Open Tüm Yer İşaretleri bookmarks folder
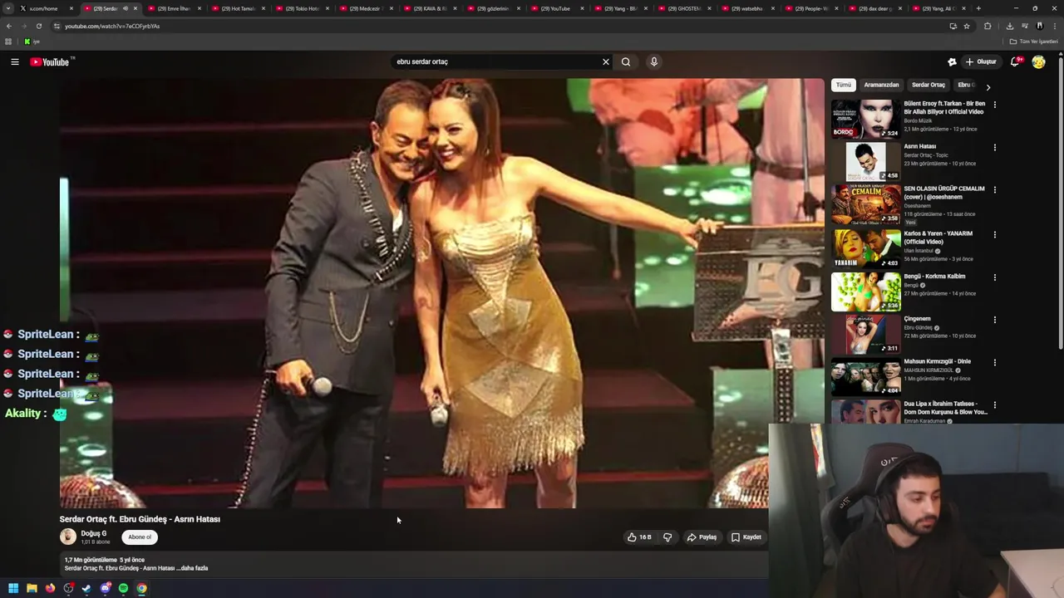 pos(1034,42)
